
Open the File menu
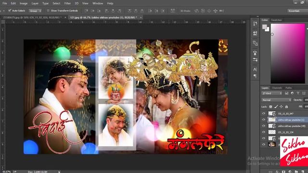[5, 3]
